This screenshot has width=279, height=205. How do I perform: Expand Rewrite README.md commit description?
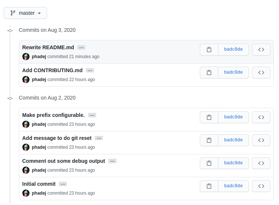(x=81, y=47)
